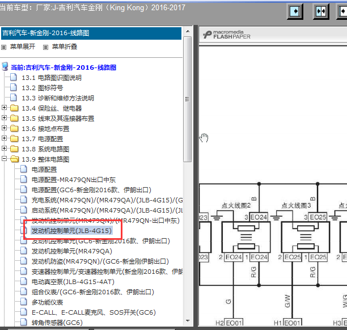Open 发动机控制单元(JLB-4G15) entry

[71, 231]
